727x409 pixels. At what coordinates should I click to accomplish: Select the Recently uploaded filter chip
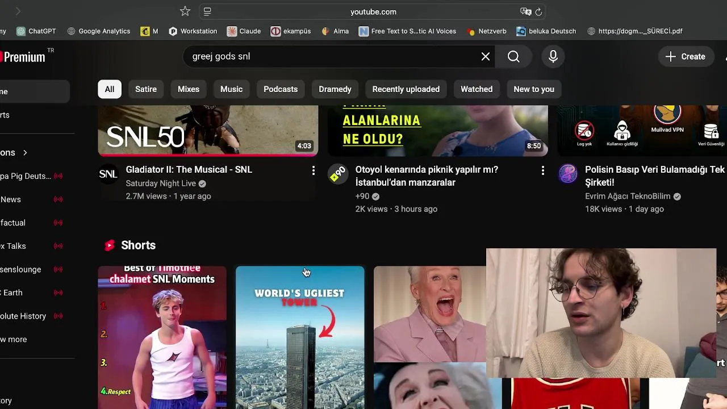click(x=406, y=89)
